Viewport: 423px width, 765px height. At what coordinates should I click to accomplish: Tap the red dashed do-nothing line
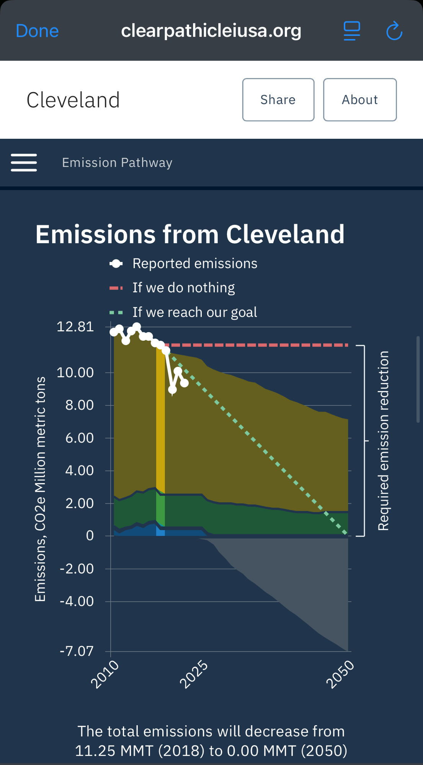(260, 345)
